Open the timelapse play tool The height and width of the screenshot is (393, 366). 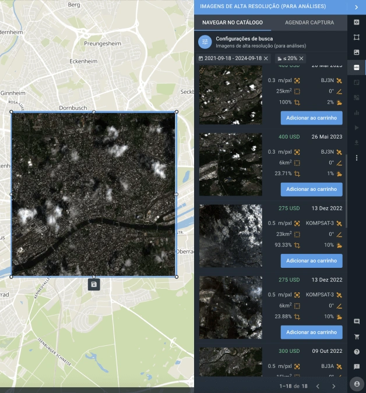click(x=357, y=128)
